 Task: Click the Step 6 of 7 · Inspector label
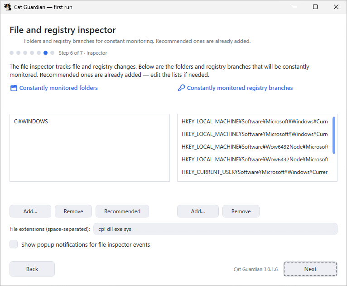point(83,53)
